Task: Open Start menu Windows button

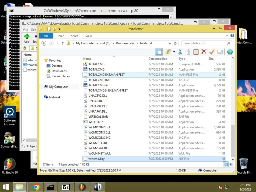Action: click(6, 187)
